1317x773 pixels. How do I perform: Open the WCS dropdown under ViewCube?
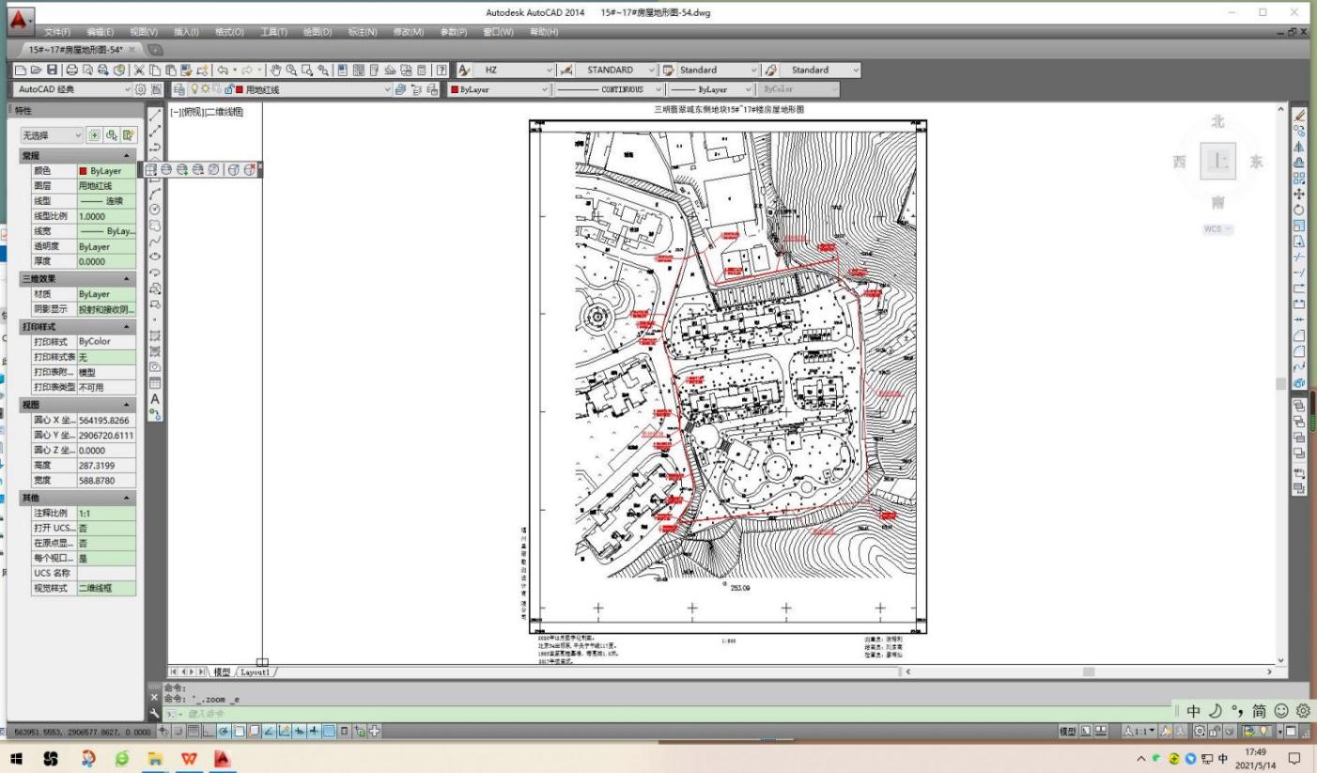tap(1218, 228)
